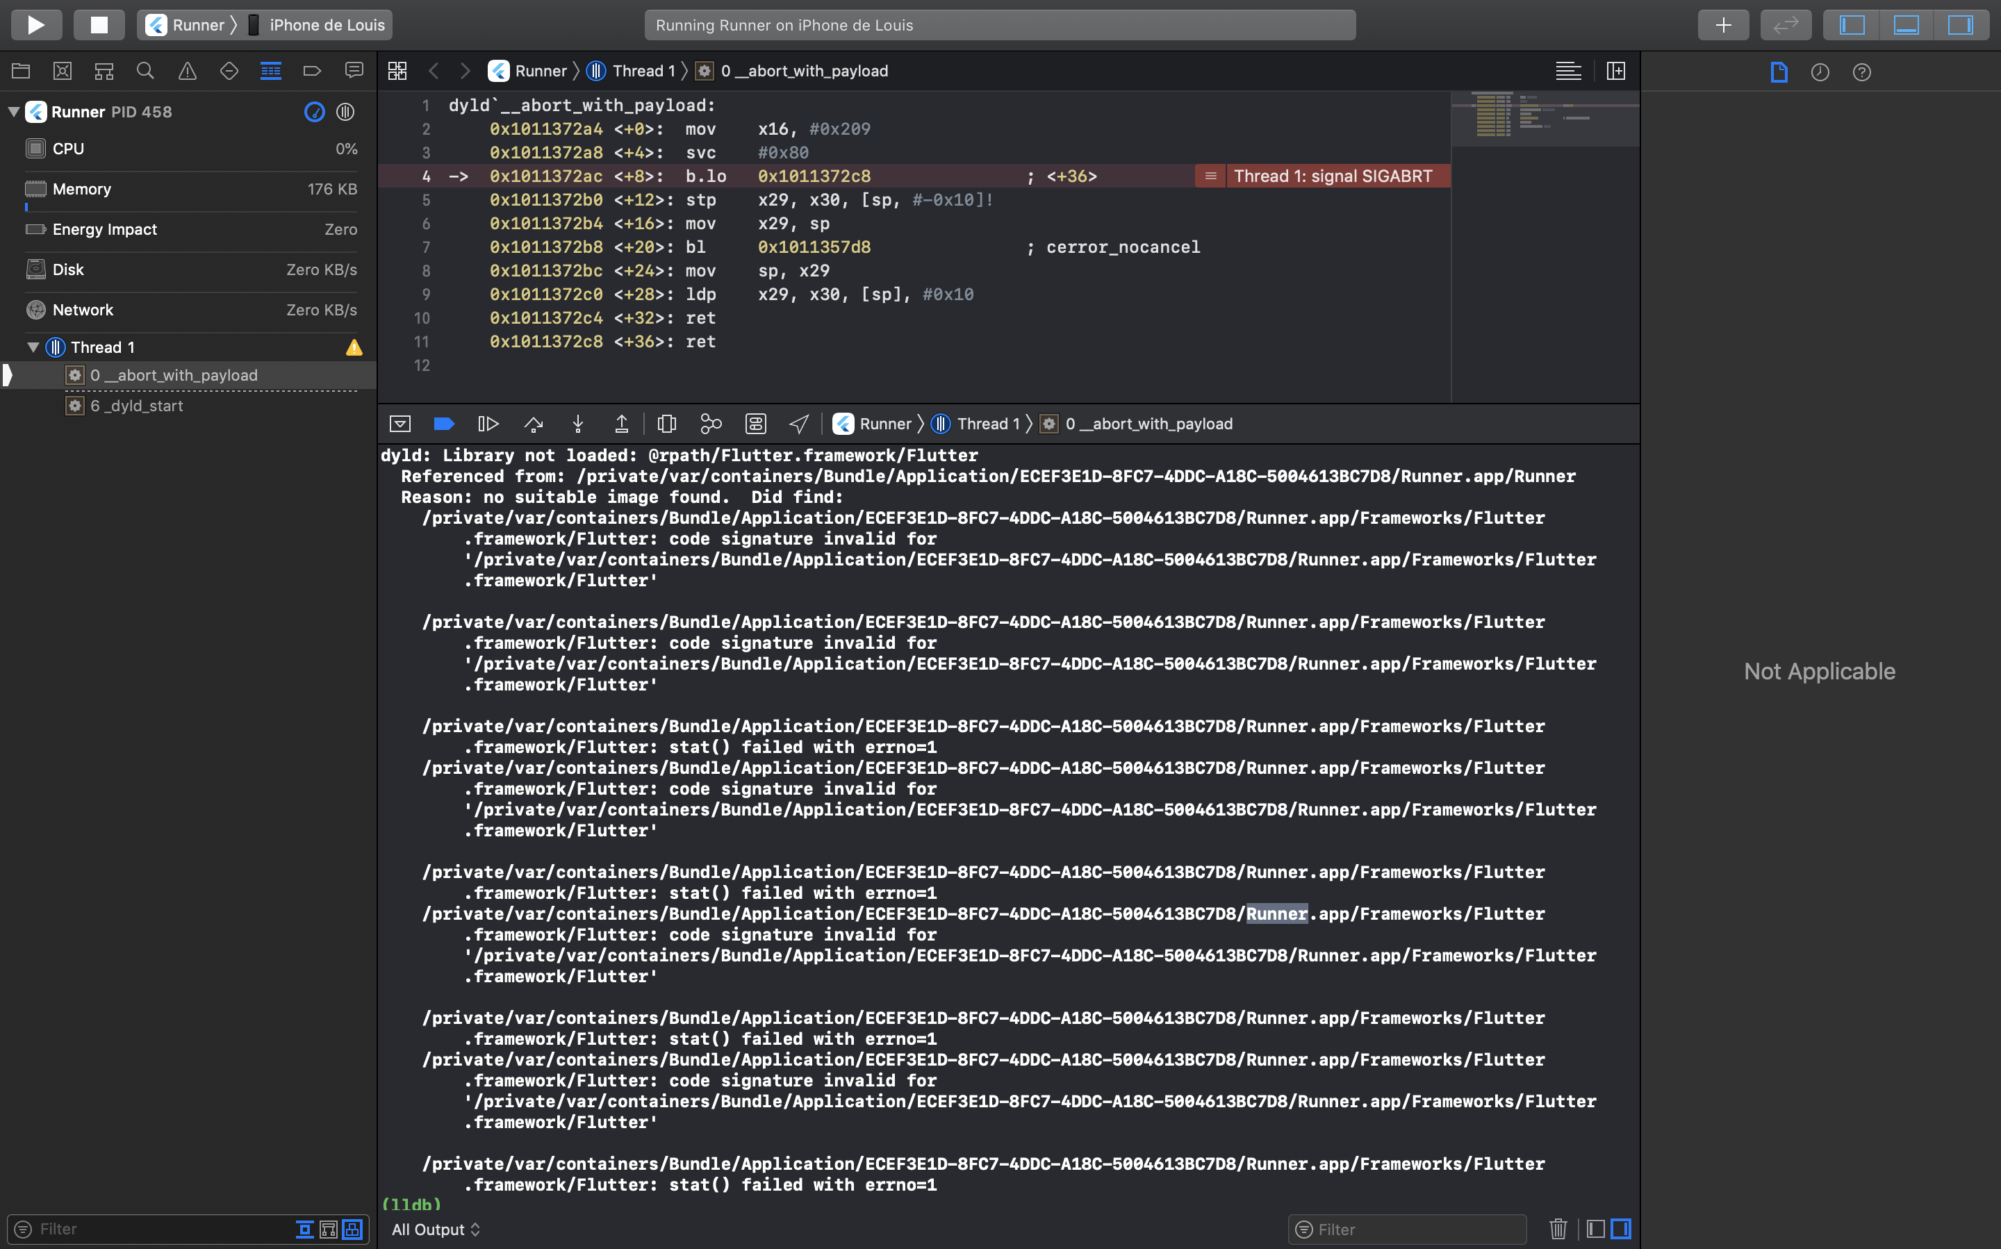Viewport: 2001px width, 1249px height.
Task: Click Thread 1 in debug bar
Action: [975, 424]
